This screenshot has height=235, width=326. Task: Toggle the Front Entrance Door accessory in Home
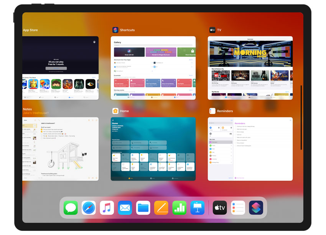(x=171, y=158)
